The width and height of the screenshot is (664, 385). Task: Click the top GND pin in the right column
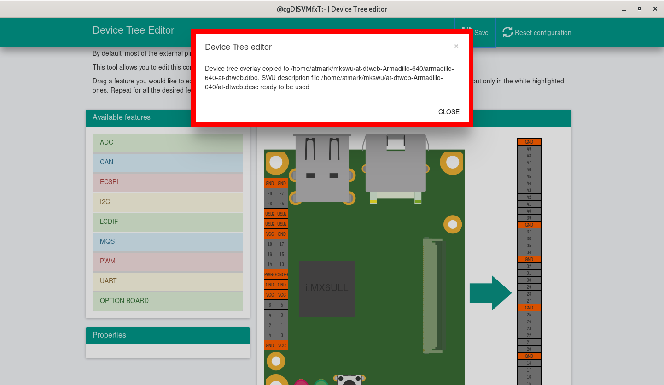(x=529, y=142)
